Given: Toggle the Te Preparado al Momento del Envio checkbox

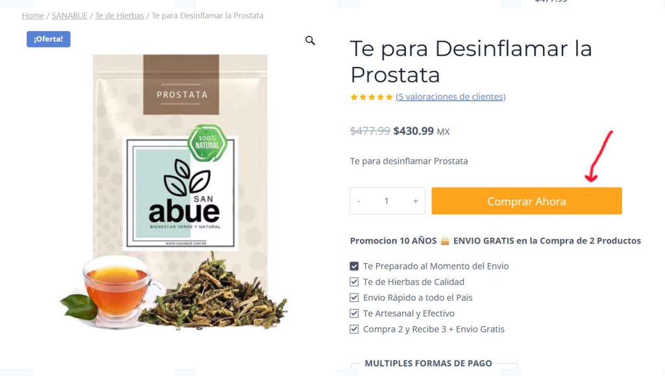Looking at the screenshot, I should pyautogui.click(x=354, y=266).
